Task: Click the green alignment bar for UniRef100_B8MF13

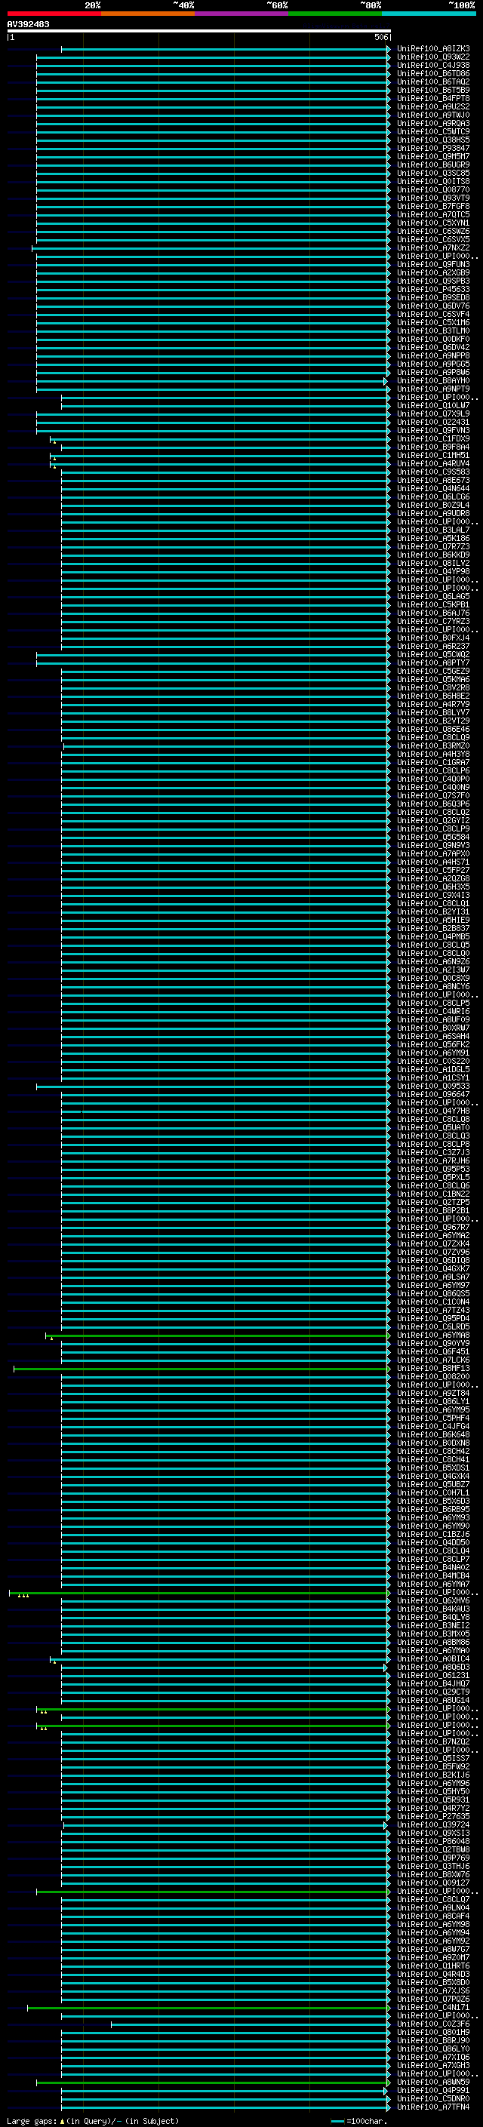Action: coord(202,1368)
